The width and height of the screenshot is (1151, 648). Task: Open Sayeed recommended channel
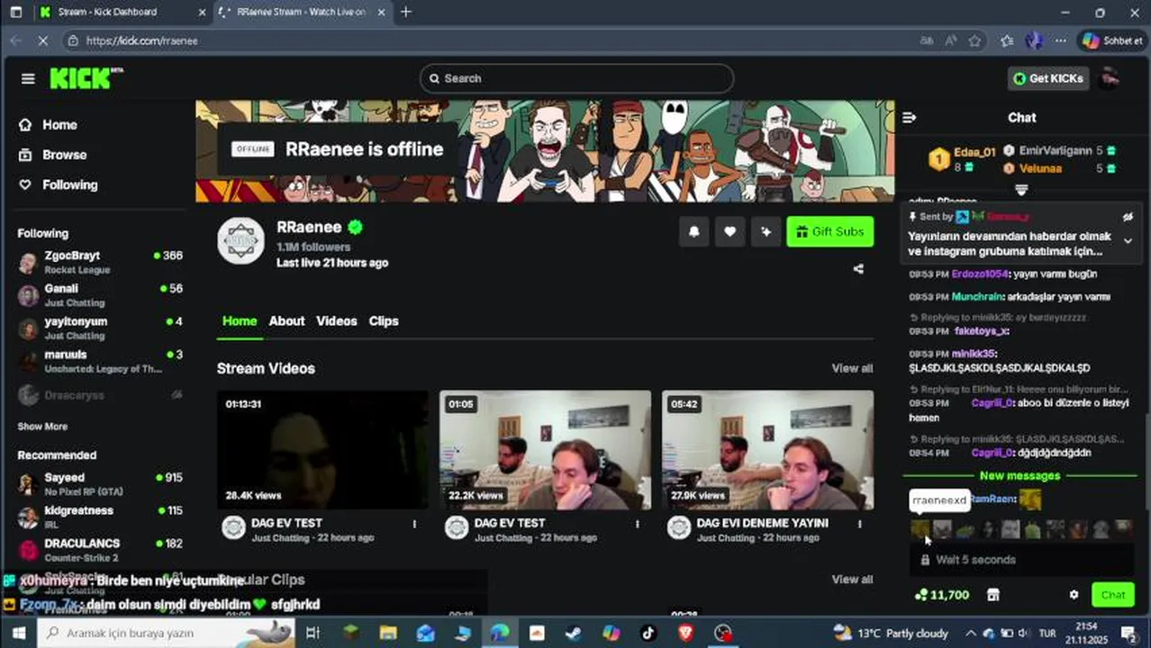(100, 484)
